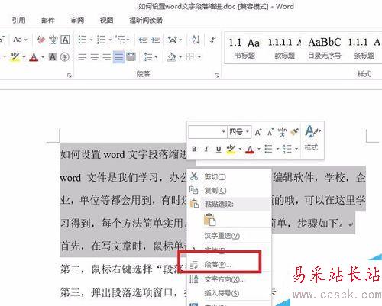Viewport: 382px width, 306px height.
Task: Align text left in ribbon
Action: [82, 57]
